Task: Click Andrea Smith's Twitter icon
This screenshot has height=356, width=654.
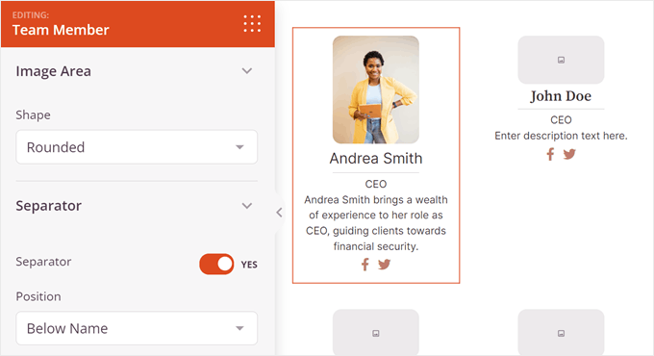Action: [x=384, y=265]
